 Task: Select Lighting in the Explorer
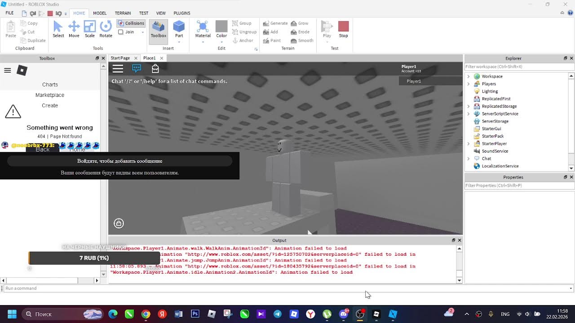coord(490,91)
